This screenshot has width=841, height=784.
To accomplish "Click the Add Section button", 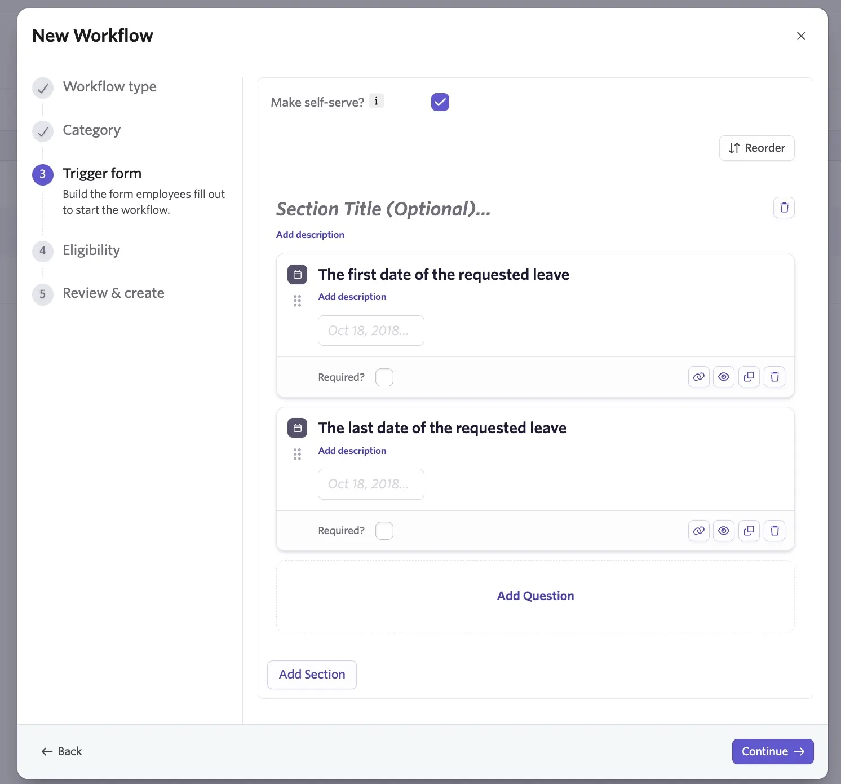I will pyautogui.click(x=312, y=675).
